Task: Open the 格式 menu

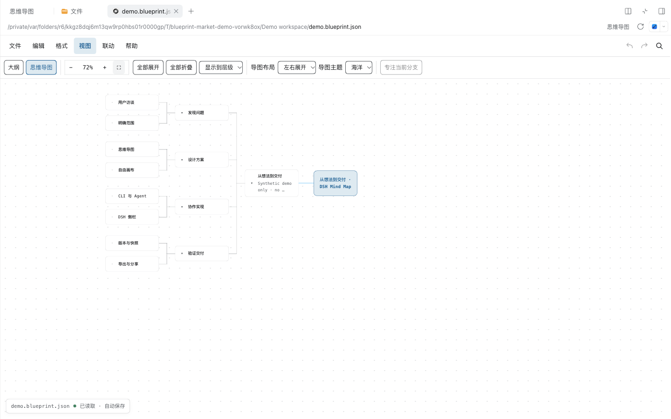Action: pos(62,46)
